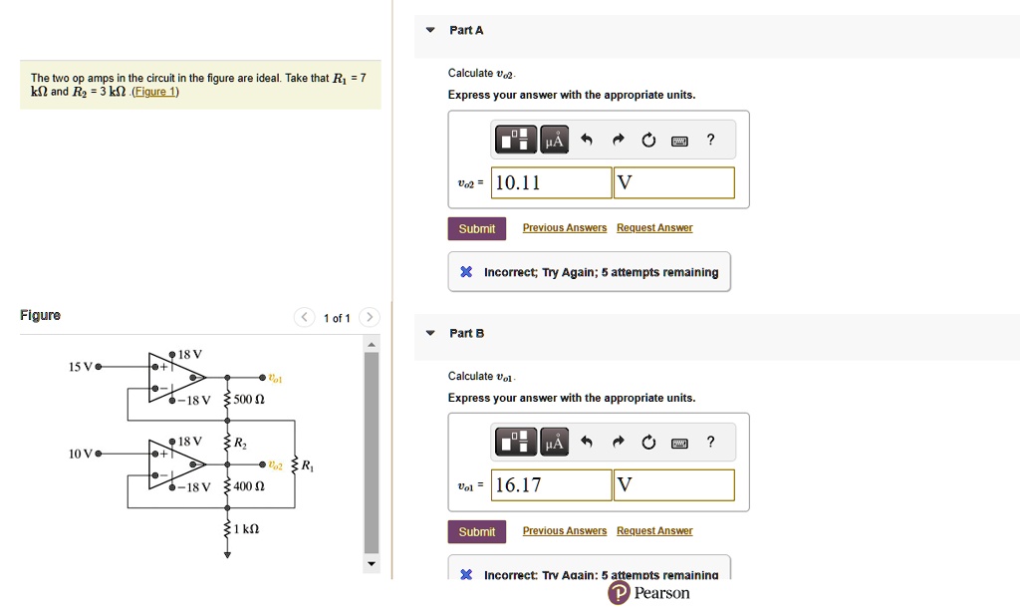Redo the Part A answer entry
Image resolution: width=1020 pixels, height=612 pixels.
[x=618, y=140]
